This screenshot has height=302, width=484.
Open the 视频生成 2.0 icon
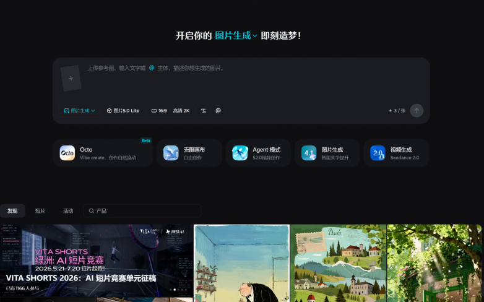[378, 153]
